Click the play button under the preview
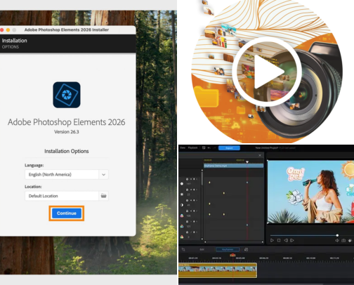354x285 pixels. 272,240
